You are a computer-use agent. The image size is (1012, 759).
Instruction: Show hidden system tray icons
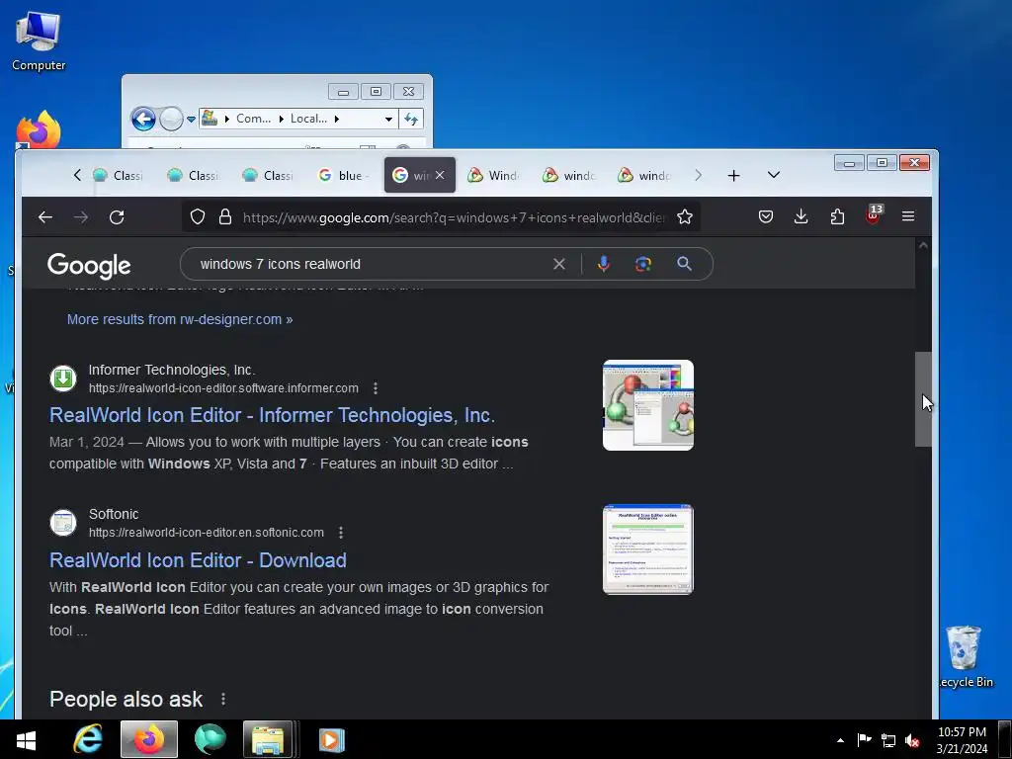click(x=840, y=741)
